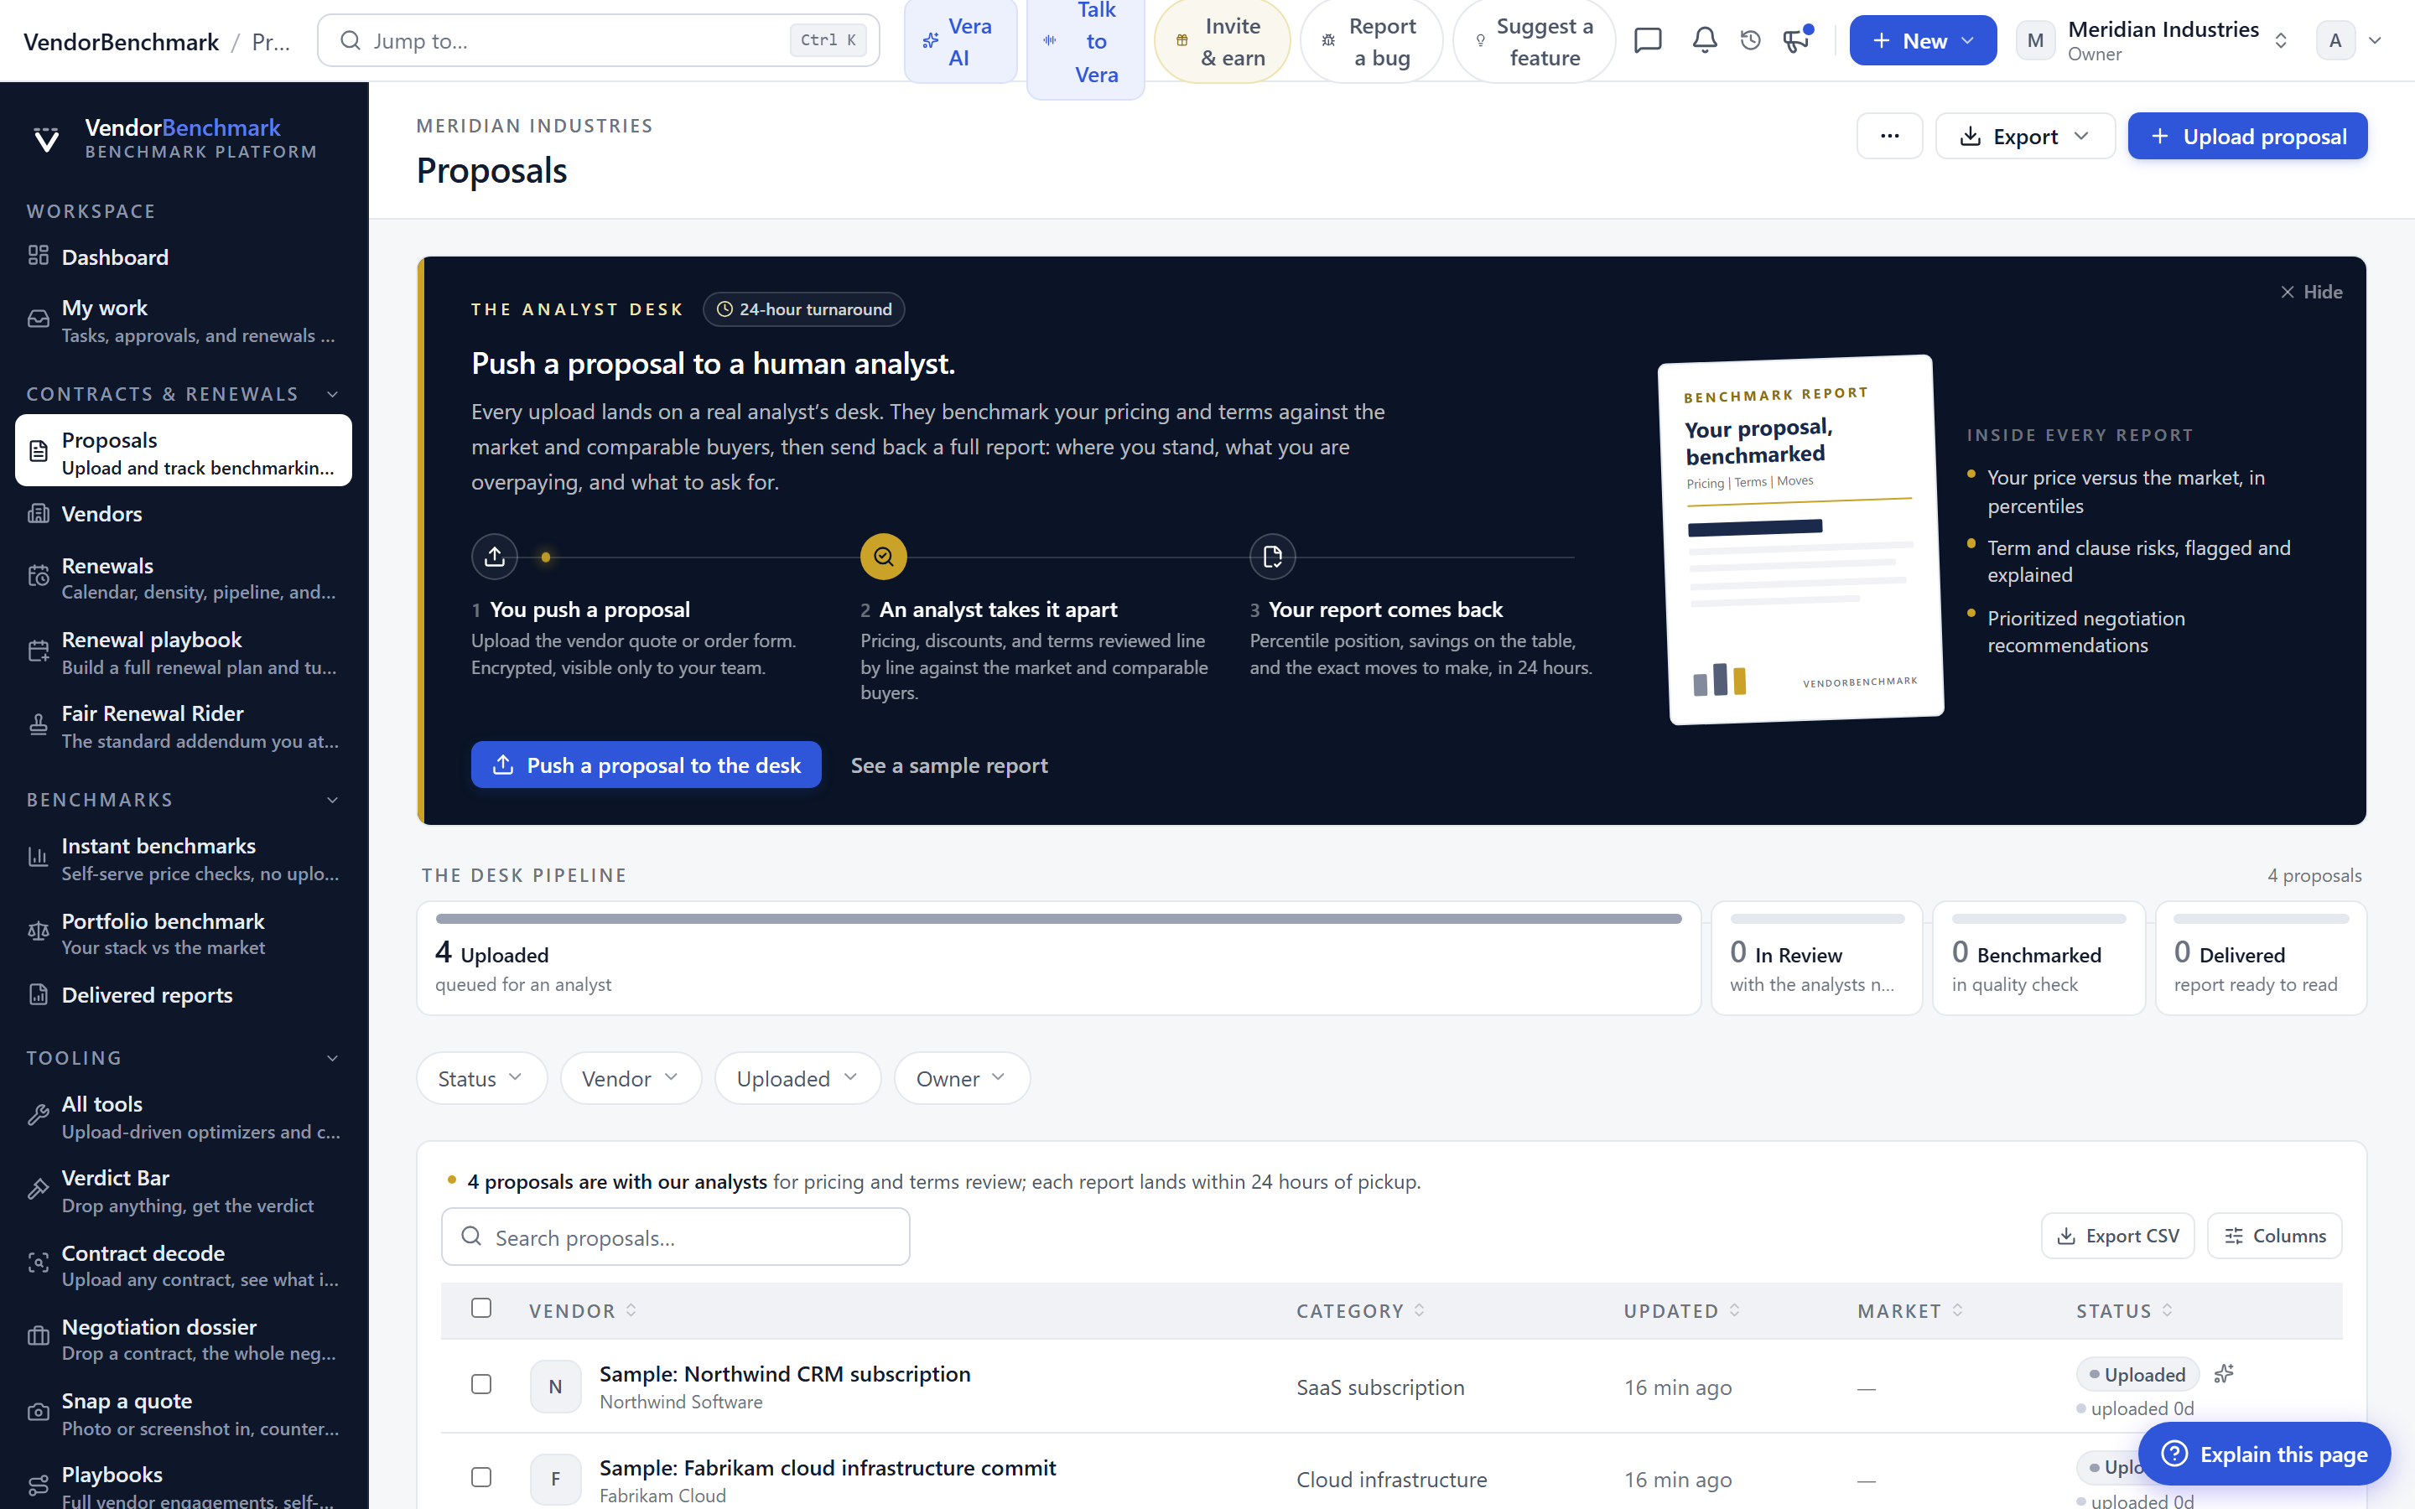Click Explain this page button
The width and height of the screenshot is (2415, 1509).
point(2264,1453)
